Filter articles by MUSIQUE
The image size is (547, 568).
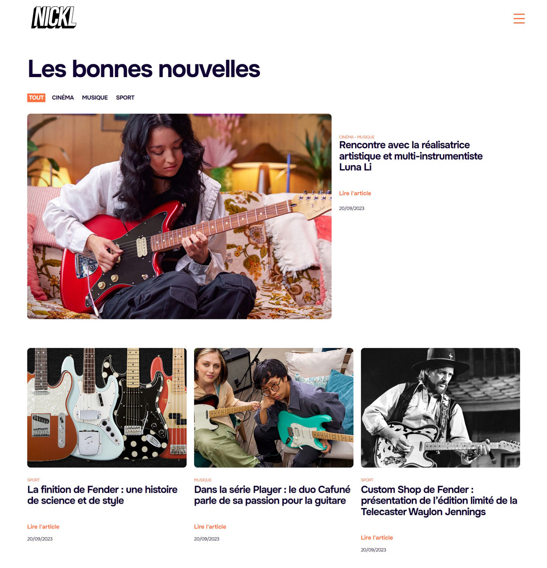point(95,98)
